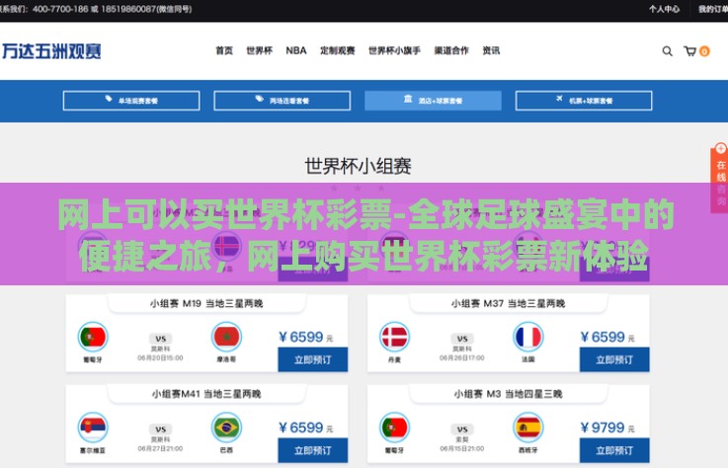Click Portugal flag in the M3 card
728x468 pixels.
pos(394,428)
